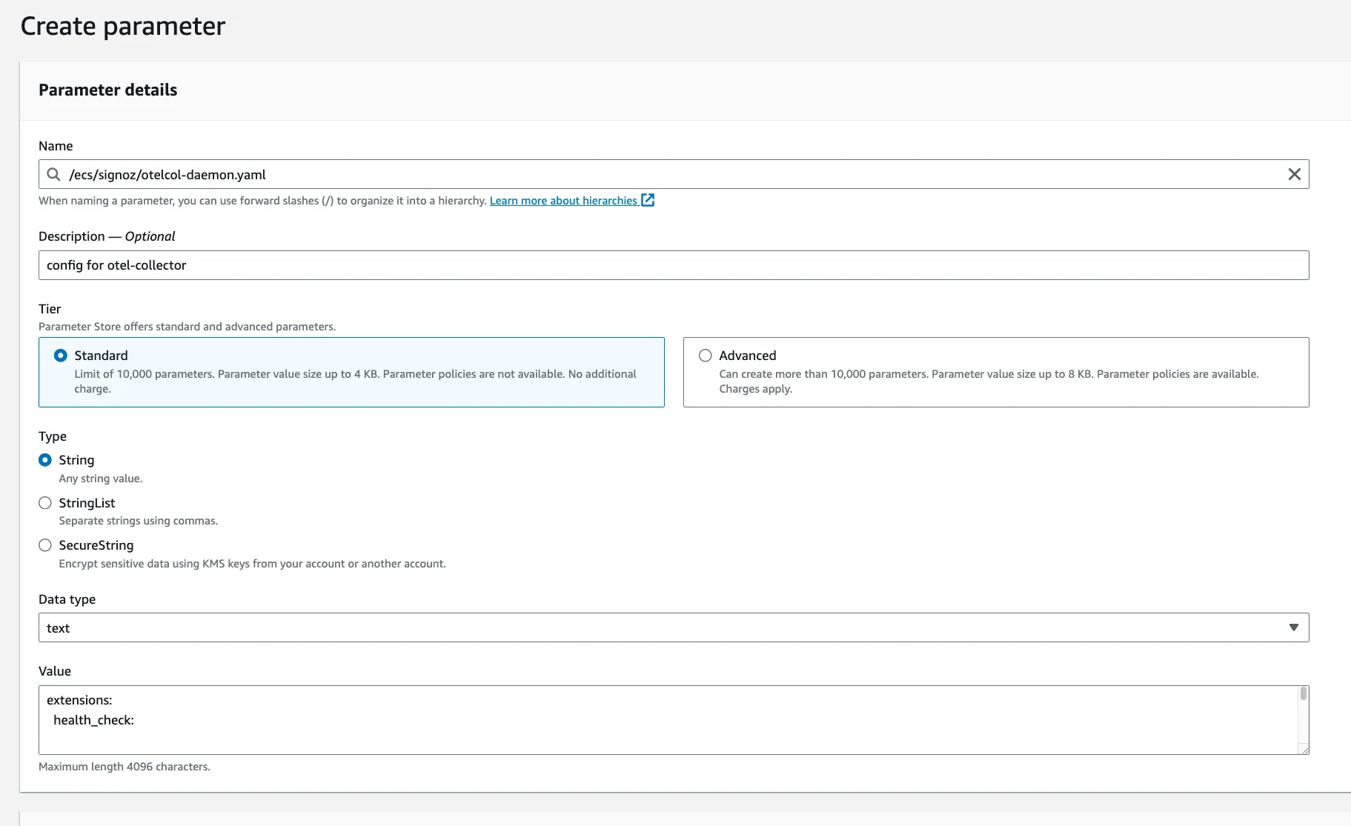The image size is (1351, 826).
Task: Click the Advanced tier description text
Action: tap(989, 382)
